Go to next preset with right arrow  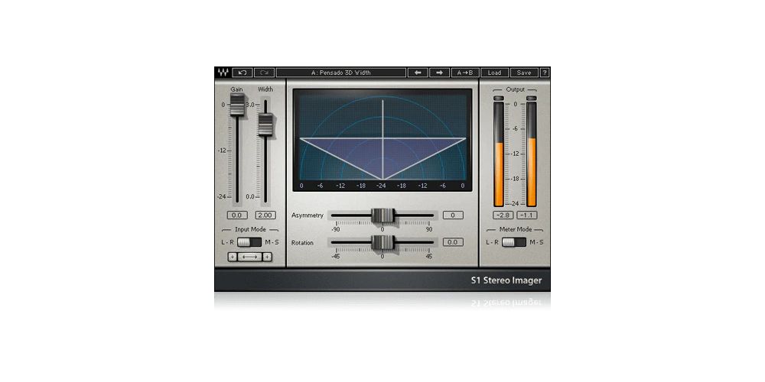pos(439,73)
